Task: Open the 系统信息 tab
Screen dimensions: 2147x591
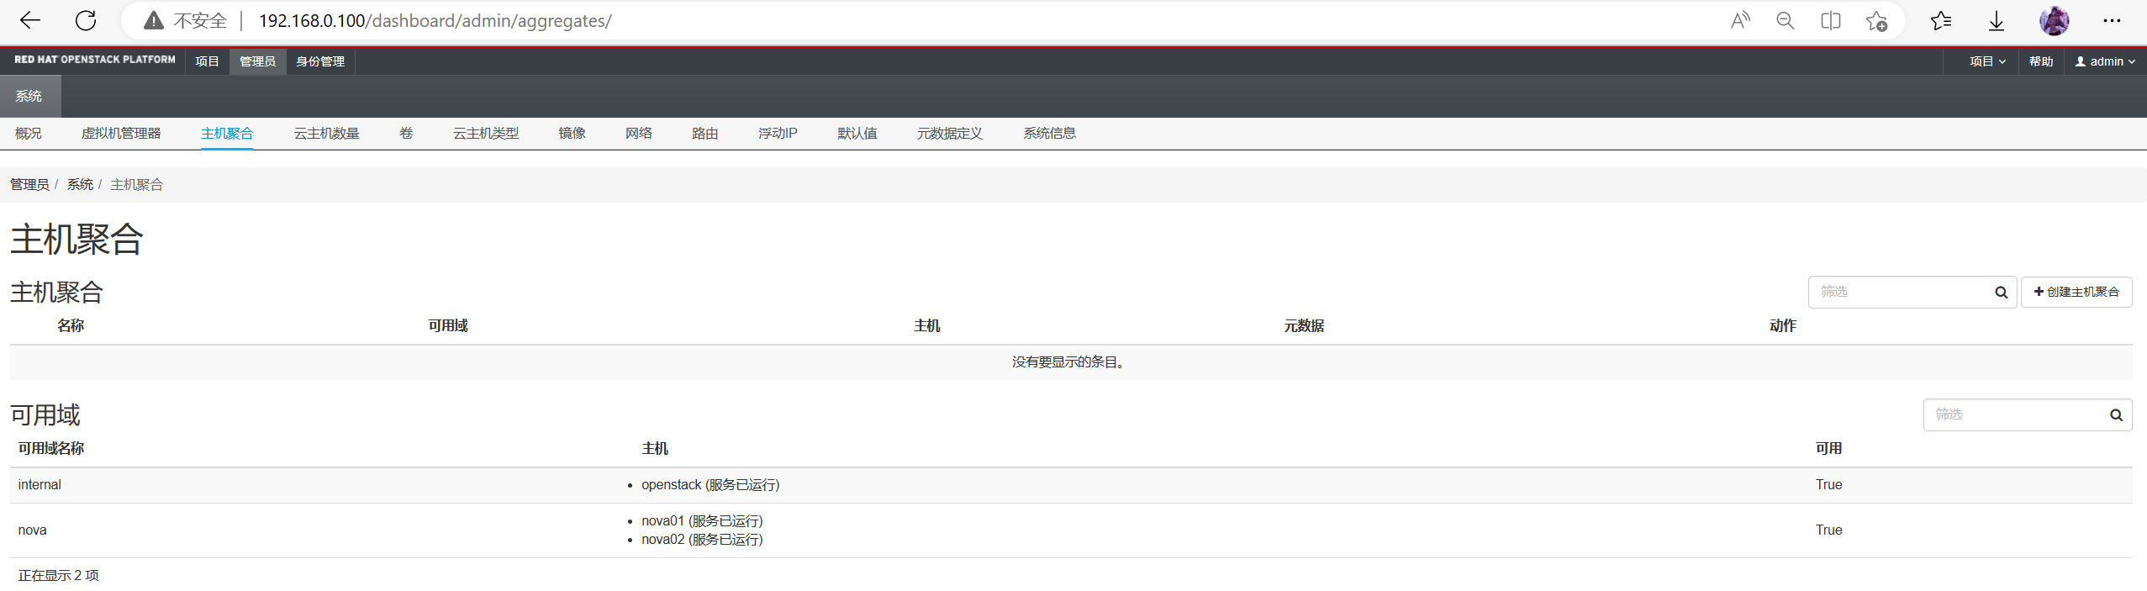Action: pos(1049,133)
